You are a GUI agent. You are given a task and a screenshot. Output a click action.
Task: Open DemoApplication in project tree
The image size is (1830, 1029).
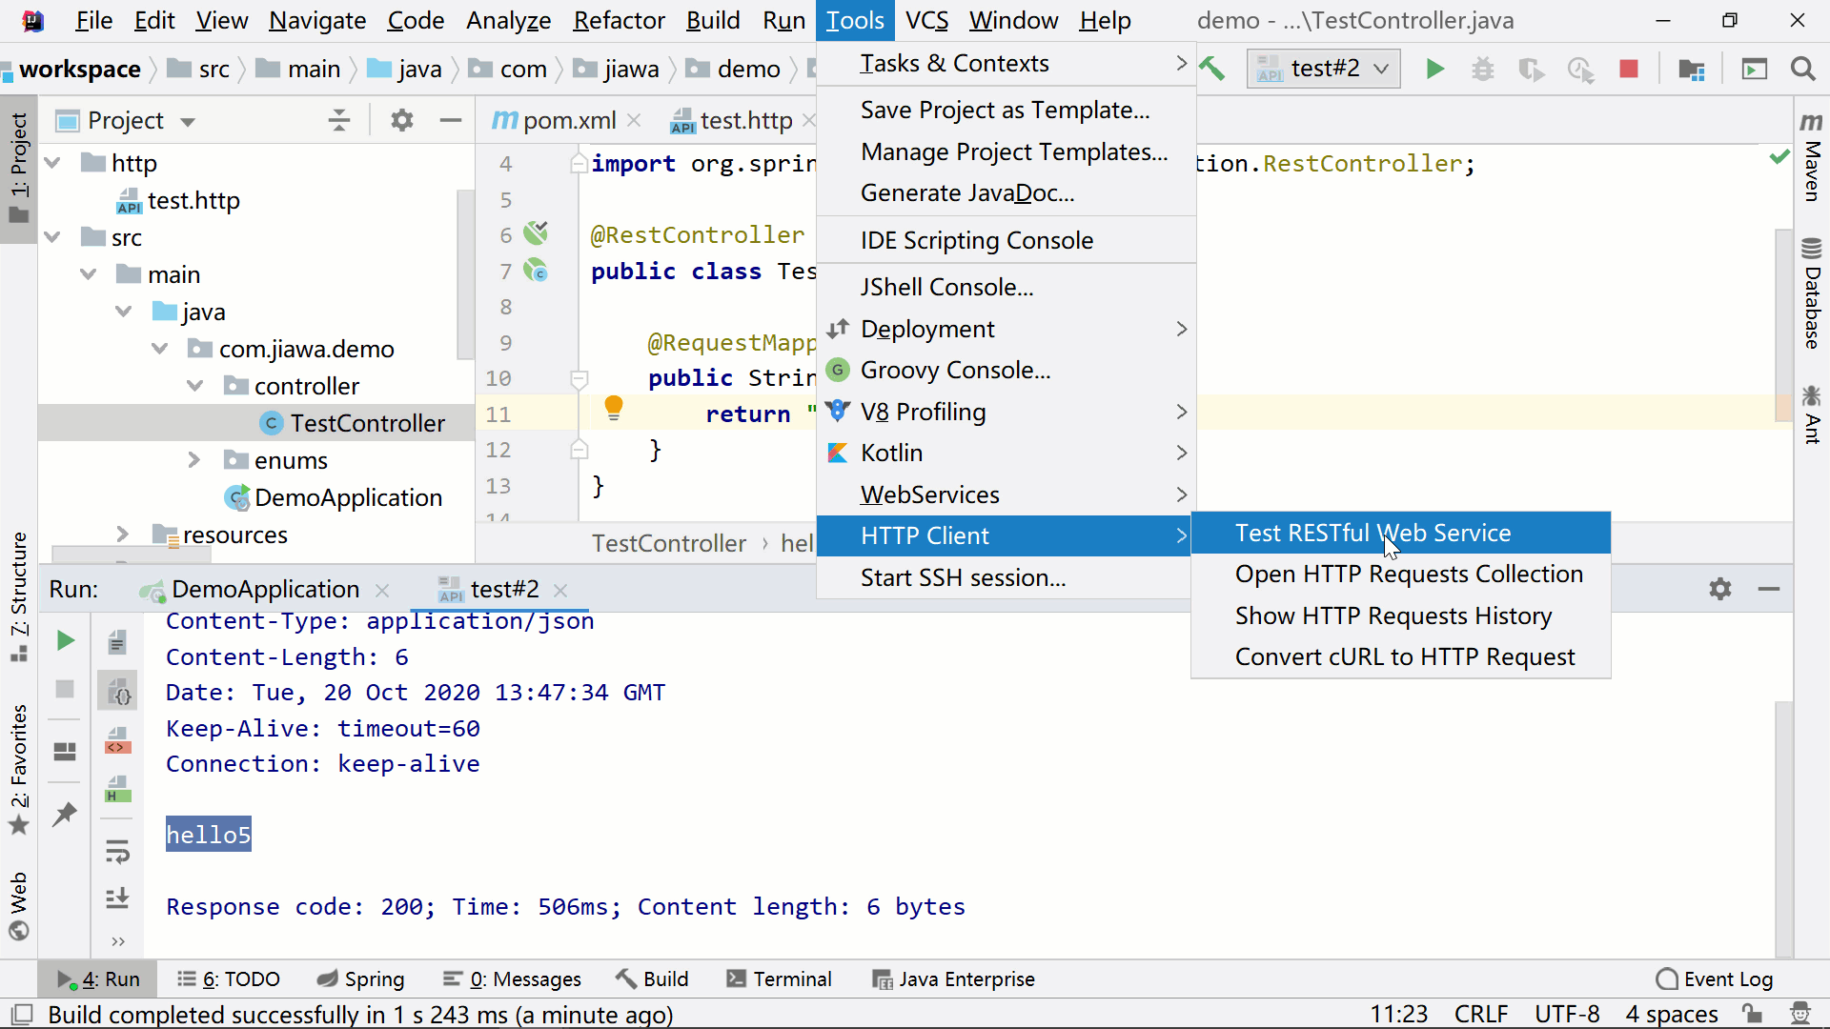pyautogui.click(x=348, y=497)
